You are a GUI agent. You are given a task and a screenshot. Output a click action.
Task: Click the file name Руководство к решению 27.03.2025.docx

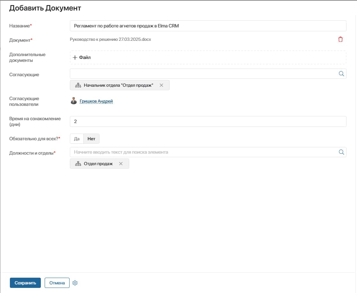click(110, 40)
